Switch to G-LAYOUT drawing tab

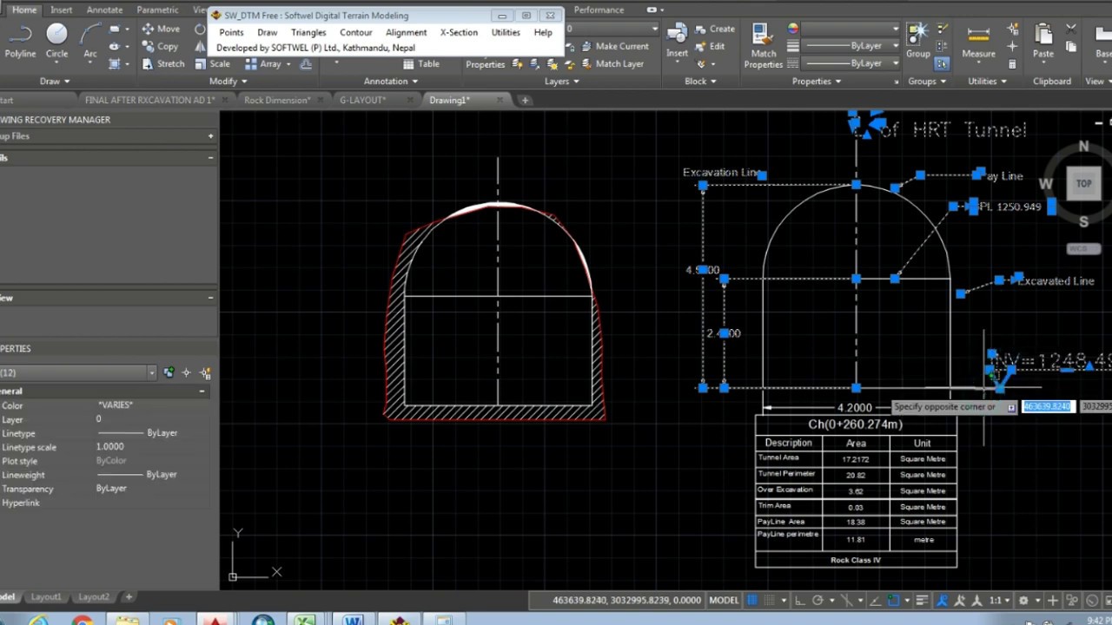(362, 100)
